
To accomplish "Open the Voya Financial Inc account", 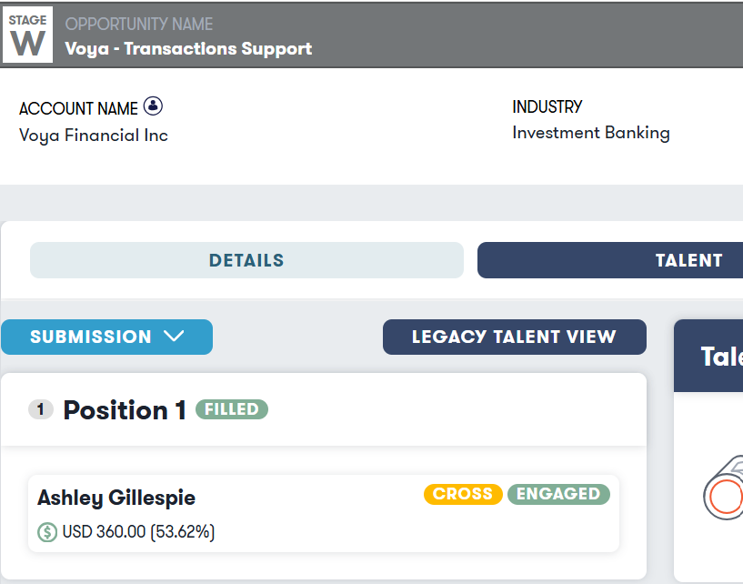I will click(x=94, y=136).
